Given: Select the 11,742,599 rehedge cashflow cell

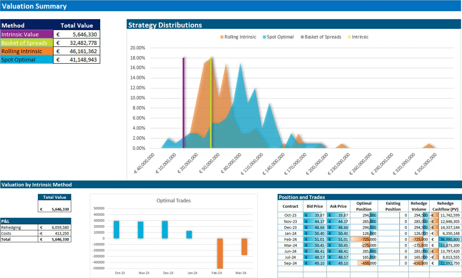Looking at the screenshot, I should (x=445, y=215).
